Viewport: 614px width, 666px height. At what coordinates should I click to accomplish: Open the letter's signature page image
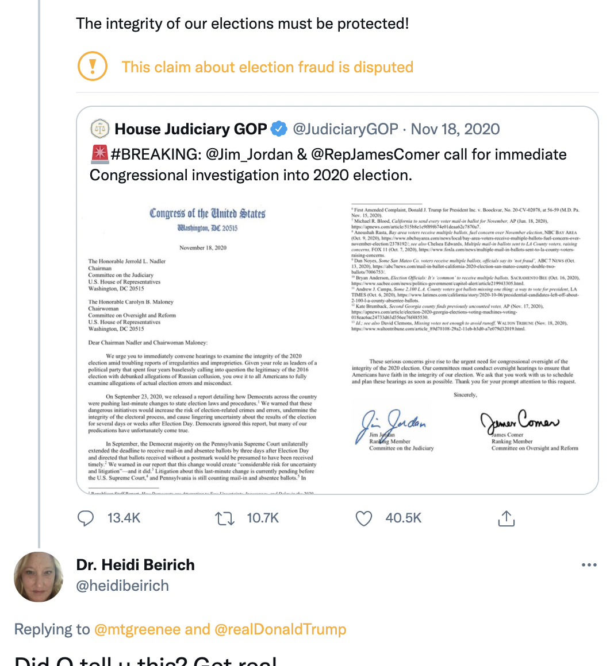pyautogui.click(x=466, y=344)
